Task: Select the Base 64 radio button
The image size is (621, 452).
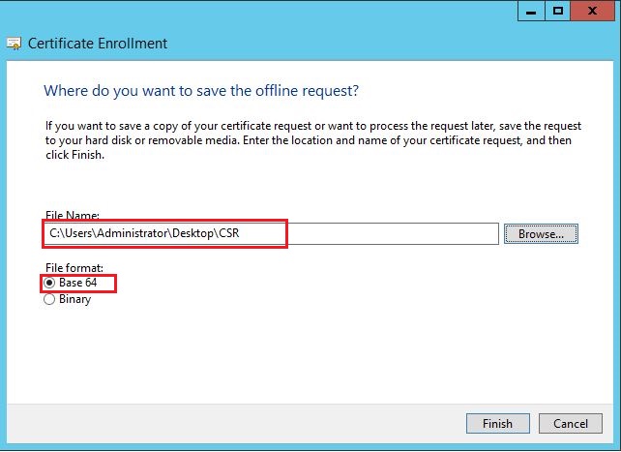Action: (x=50, y=283)
